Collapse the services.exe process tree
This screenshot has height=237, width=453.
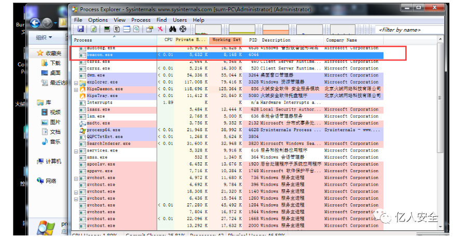(76, 151)
